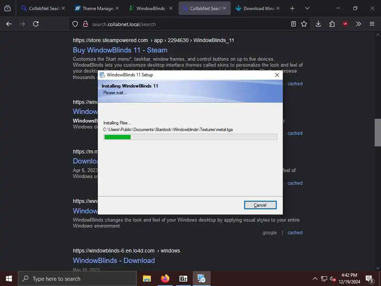Viewport: 381px width, 286px height.
Task: Reload the current page
Action: point(36,24)
